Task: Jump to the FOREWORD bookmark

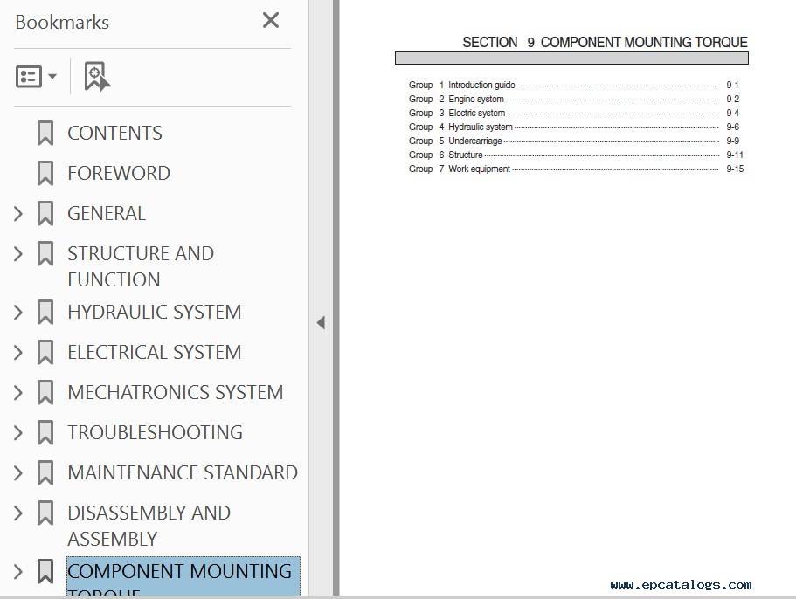Action: 119,173
